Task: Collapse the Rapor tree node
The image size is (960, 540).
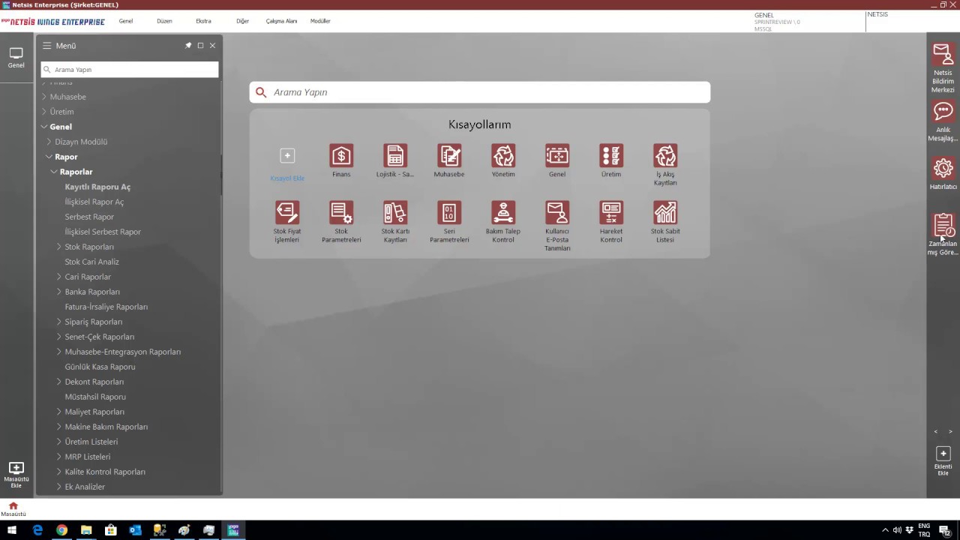Action: coord(49,157)
